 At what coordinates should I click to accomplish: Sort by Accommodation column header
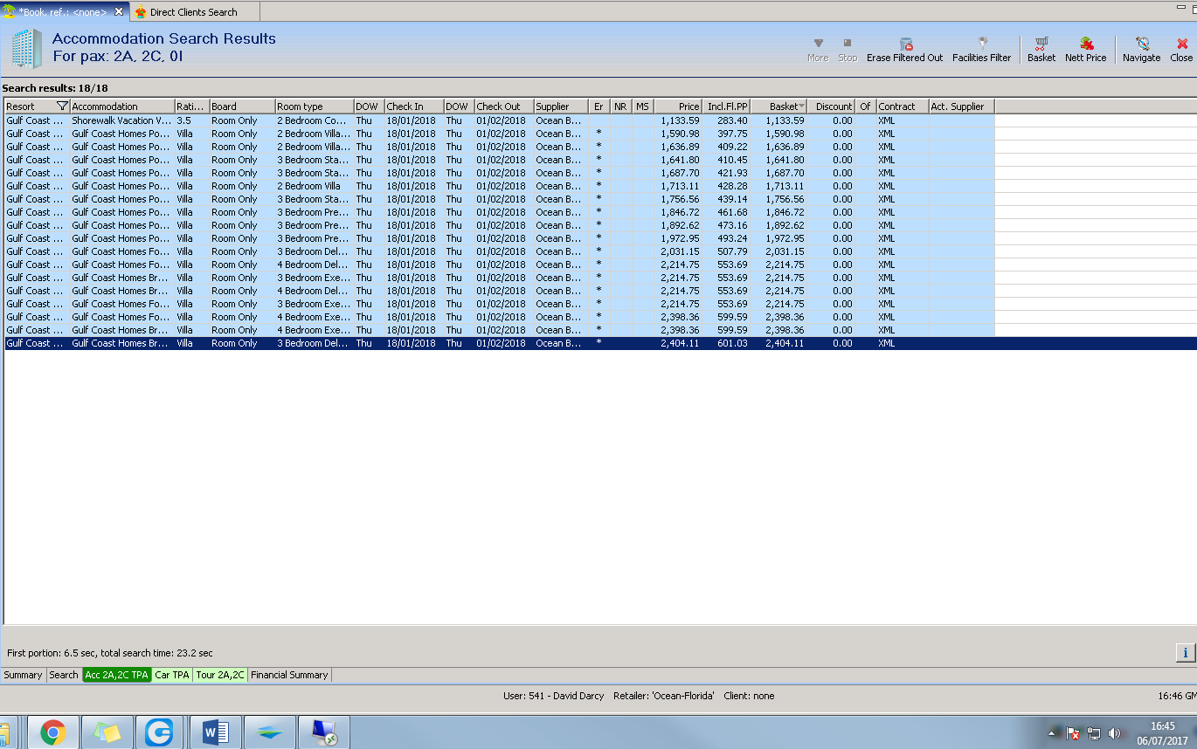122,107
